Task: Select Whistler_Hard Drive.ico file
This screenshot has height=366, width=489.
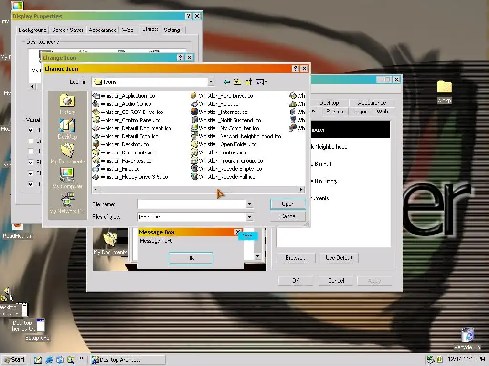Action: (222, 96)
